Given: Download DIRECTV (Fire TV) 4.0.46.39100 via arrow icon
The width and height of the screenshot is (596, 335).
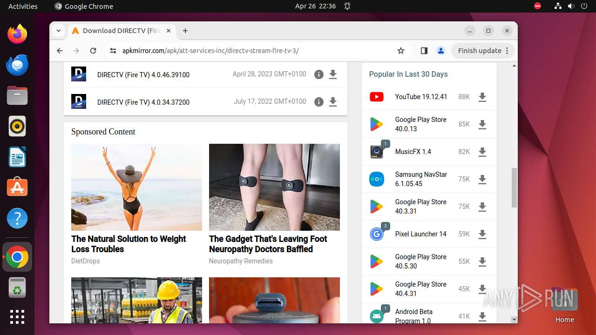Looking at the screenshot, I should tap(333, 74).
